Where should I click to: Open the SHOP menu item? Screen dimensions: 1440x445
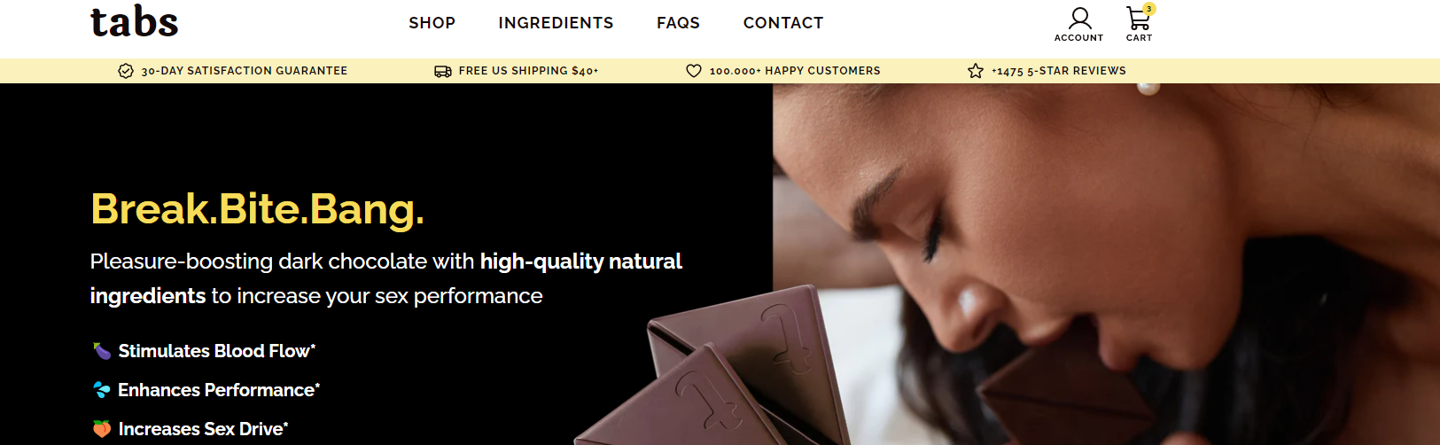pyautogui.click(x=432, y=23)
